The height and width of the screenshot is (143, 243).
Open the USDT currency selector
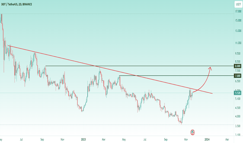point(238,4)
